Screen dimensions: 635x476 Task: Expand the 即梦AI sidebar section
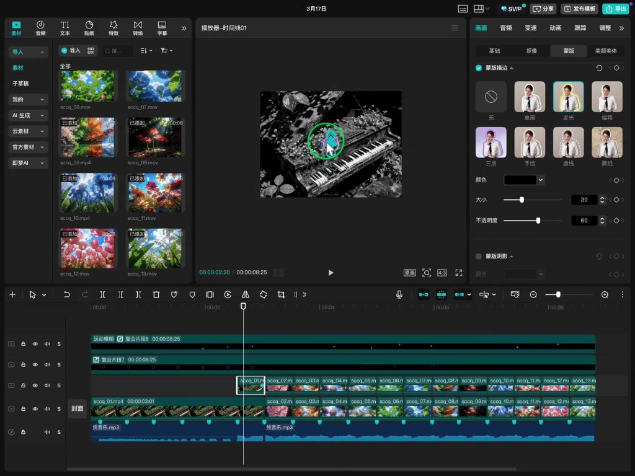(28, 163)
